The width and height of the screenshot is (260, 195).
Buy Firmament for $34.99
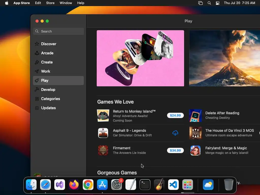tap(175, 150)
